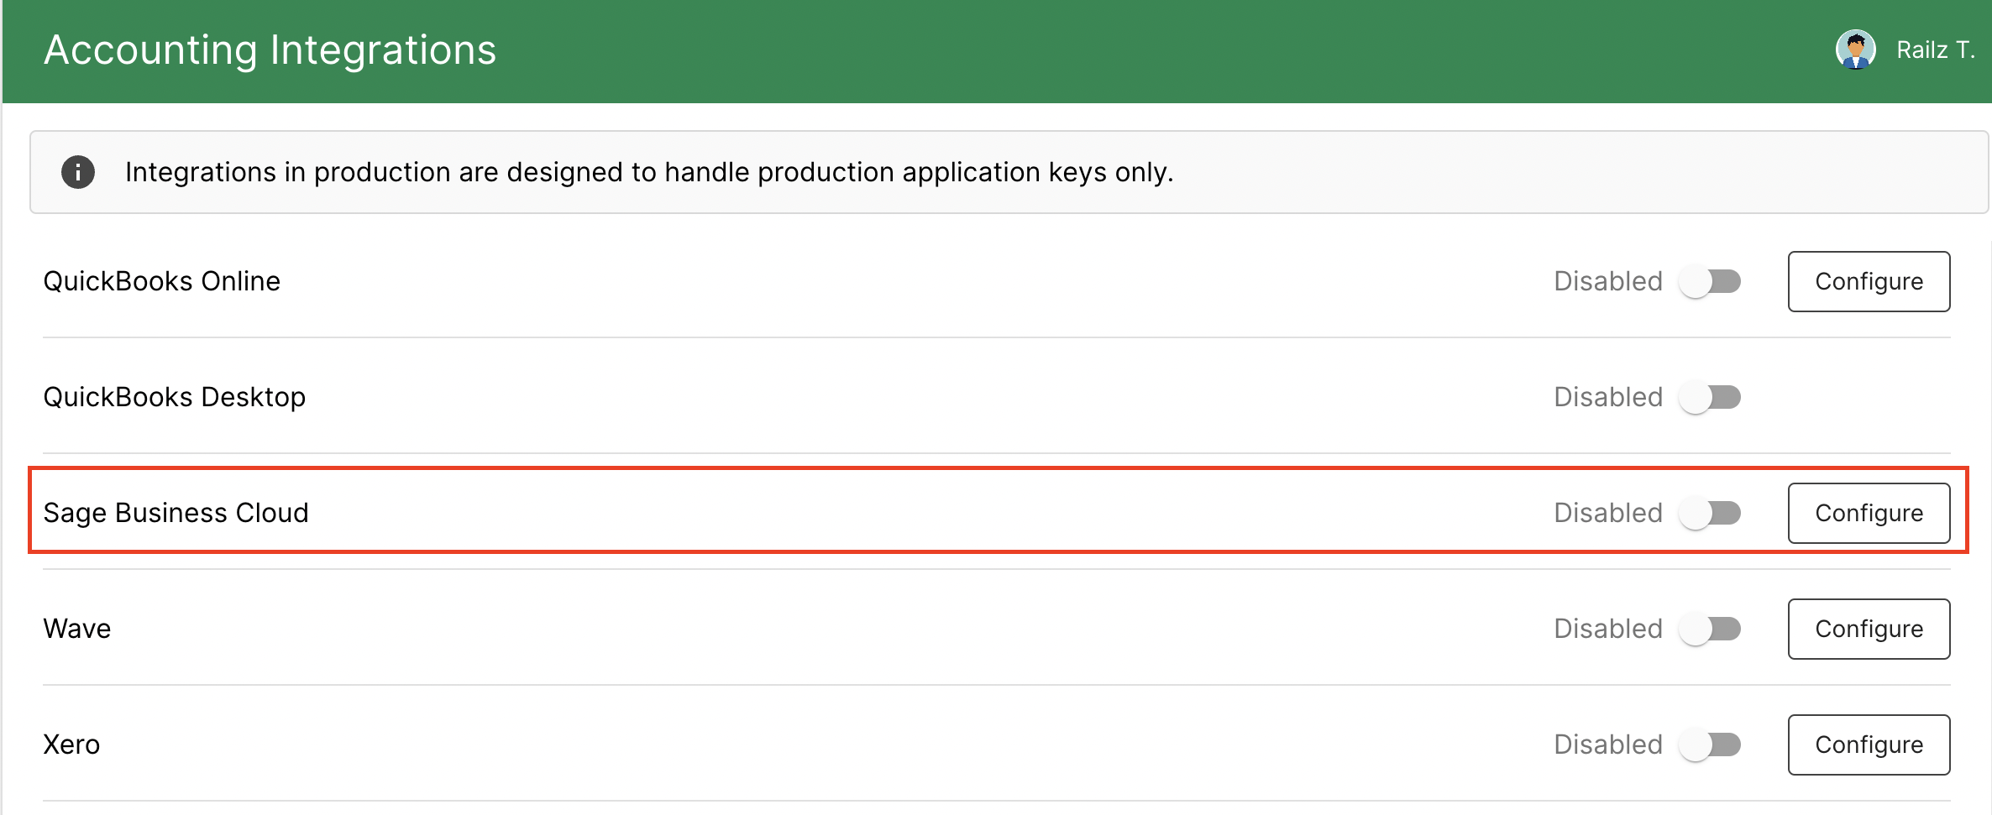Click the Disabled status in the Xero row
Viewport: 1992px width, 815px height.
pyautogui.click(x=1607, y=744)
